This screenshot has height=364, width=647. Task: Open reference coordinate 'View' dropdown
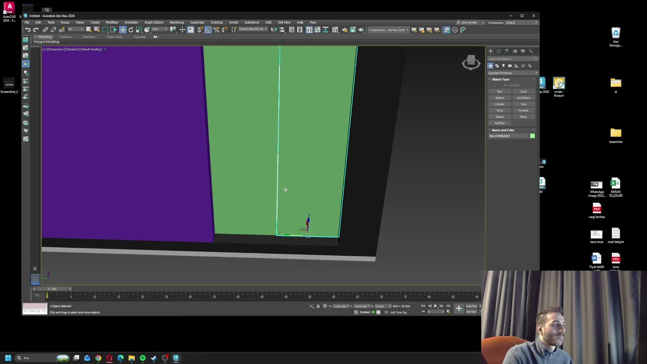tap(159, 29)
